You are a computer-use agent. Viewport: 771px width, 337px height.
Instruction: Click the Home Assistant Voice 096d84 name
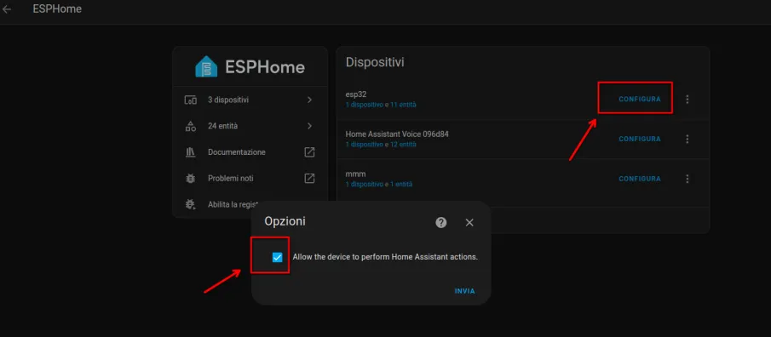point(397,134)
